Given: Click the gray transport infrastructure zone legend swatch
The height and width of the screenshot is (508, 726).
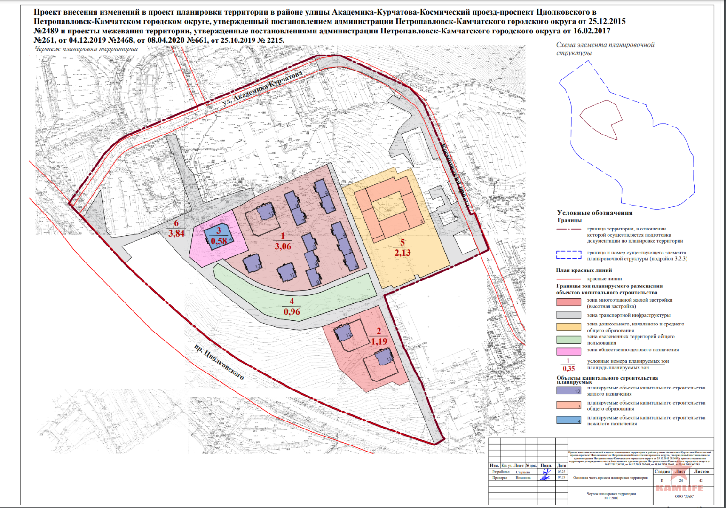Looking at the screenshot, I should tap(568, 315).
